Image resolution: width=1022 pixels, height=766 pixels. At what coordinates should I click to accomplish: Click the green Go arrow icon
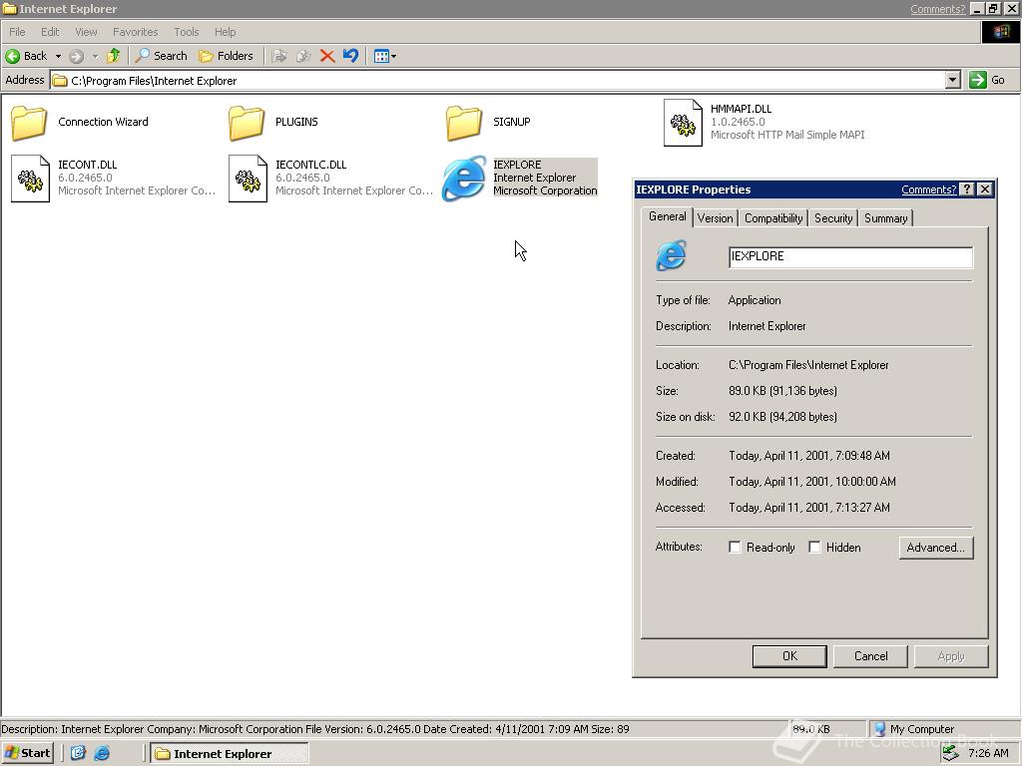pyautogui.click(x=978, y=80)
